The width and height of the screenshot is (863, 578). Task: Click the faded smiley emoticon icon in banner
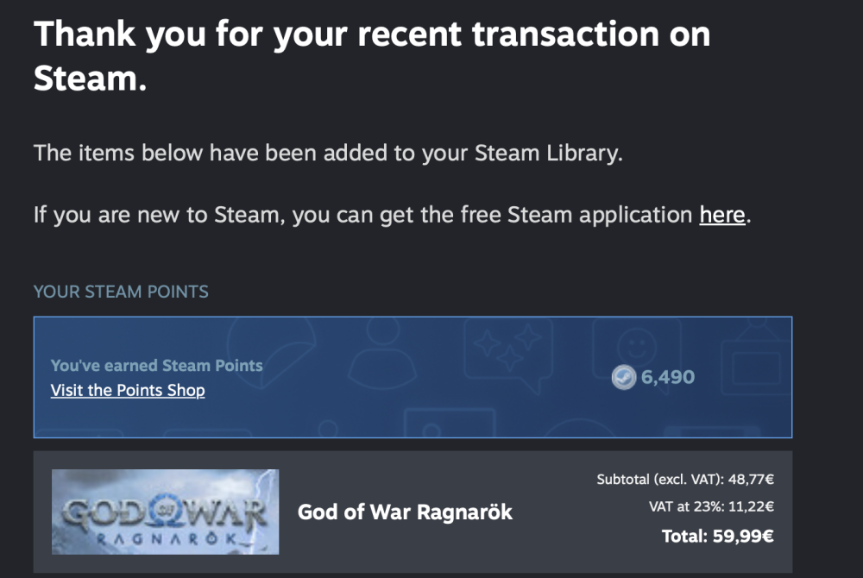(x=636, y=347)
